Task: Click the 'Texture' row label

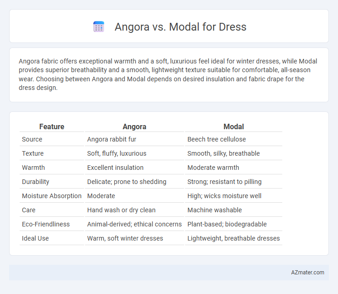Action: (x=33, y=153)
